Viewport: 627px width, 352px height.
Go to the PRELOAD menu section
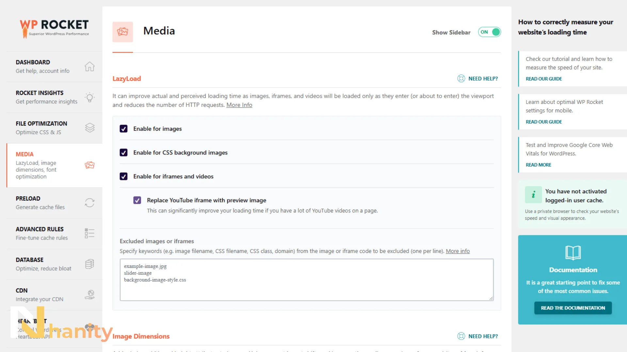click(55, 203)
